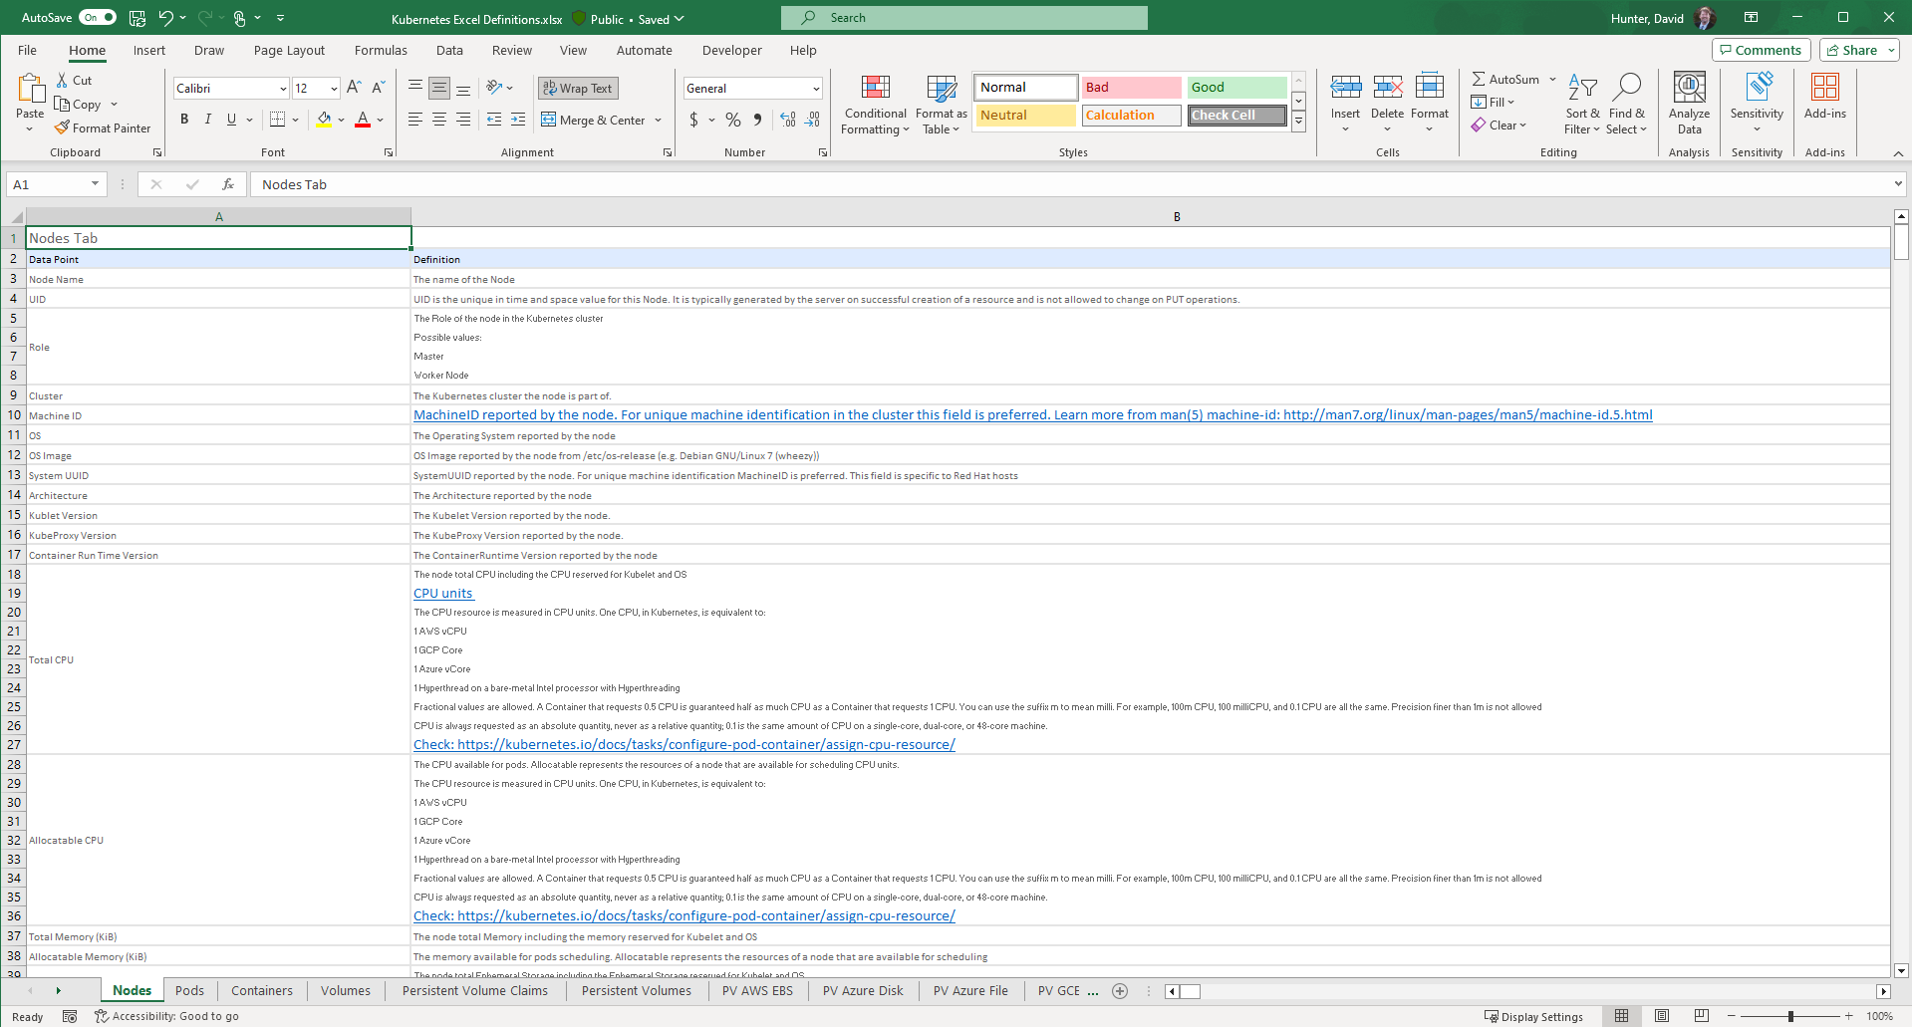Expand the Name Box dropdown arrow
Viewport: 1912px width, 1027px height.
[x=95, y=184]
